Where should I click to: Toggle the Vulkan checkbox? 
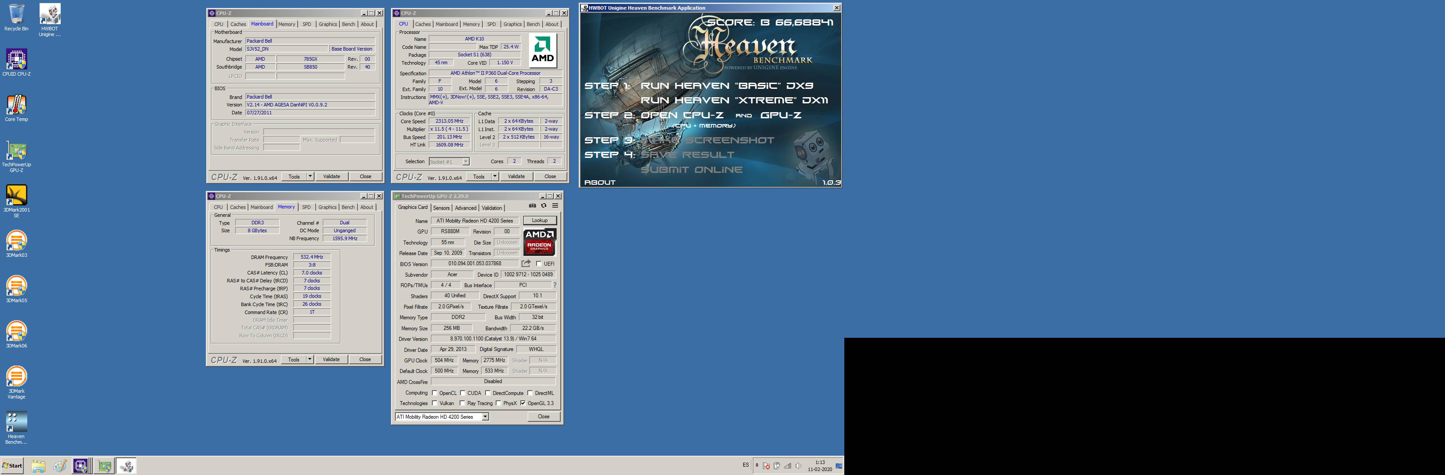click(x=435, y=403)
